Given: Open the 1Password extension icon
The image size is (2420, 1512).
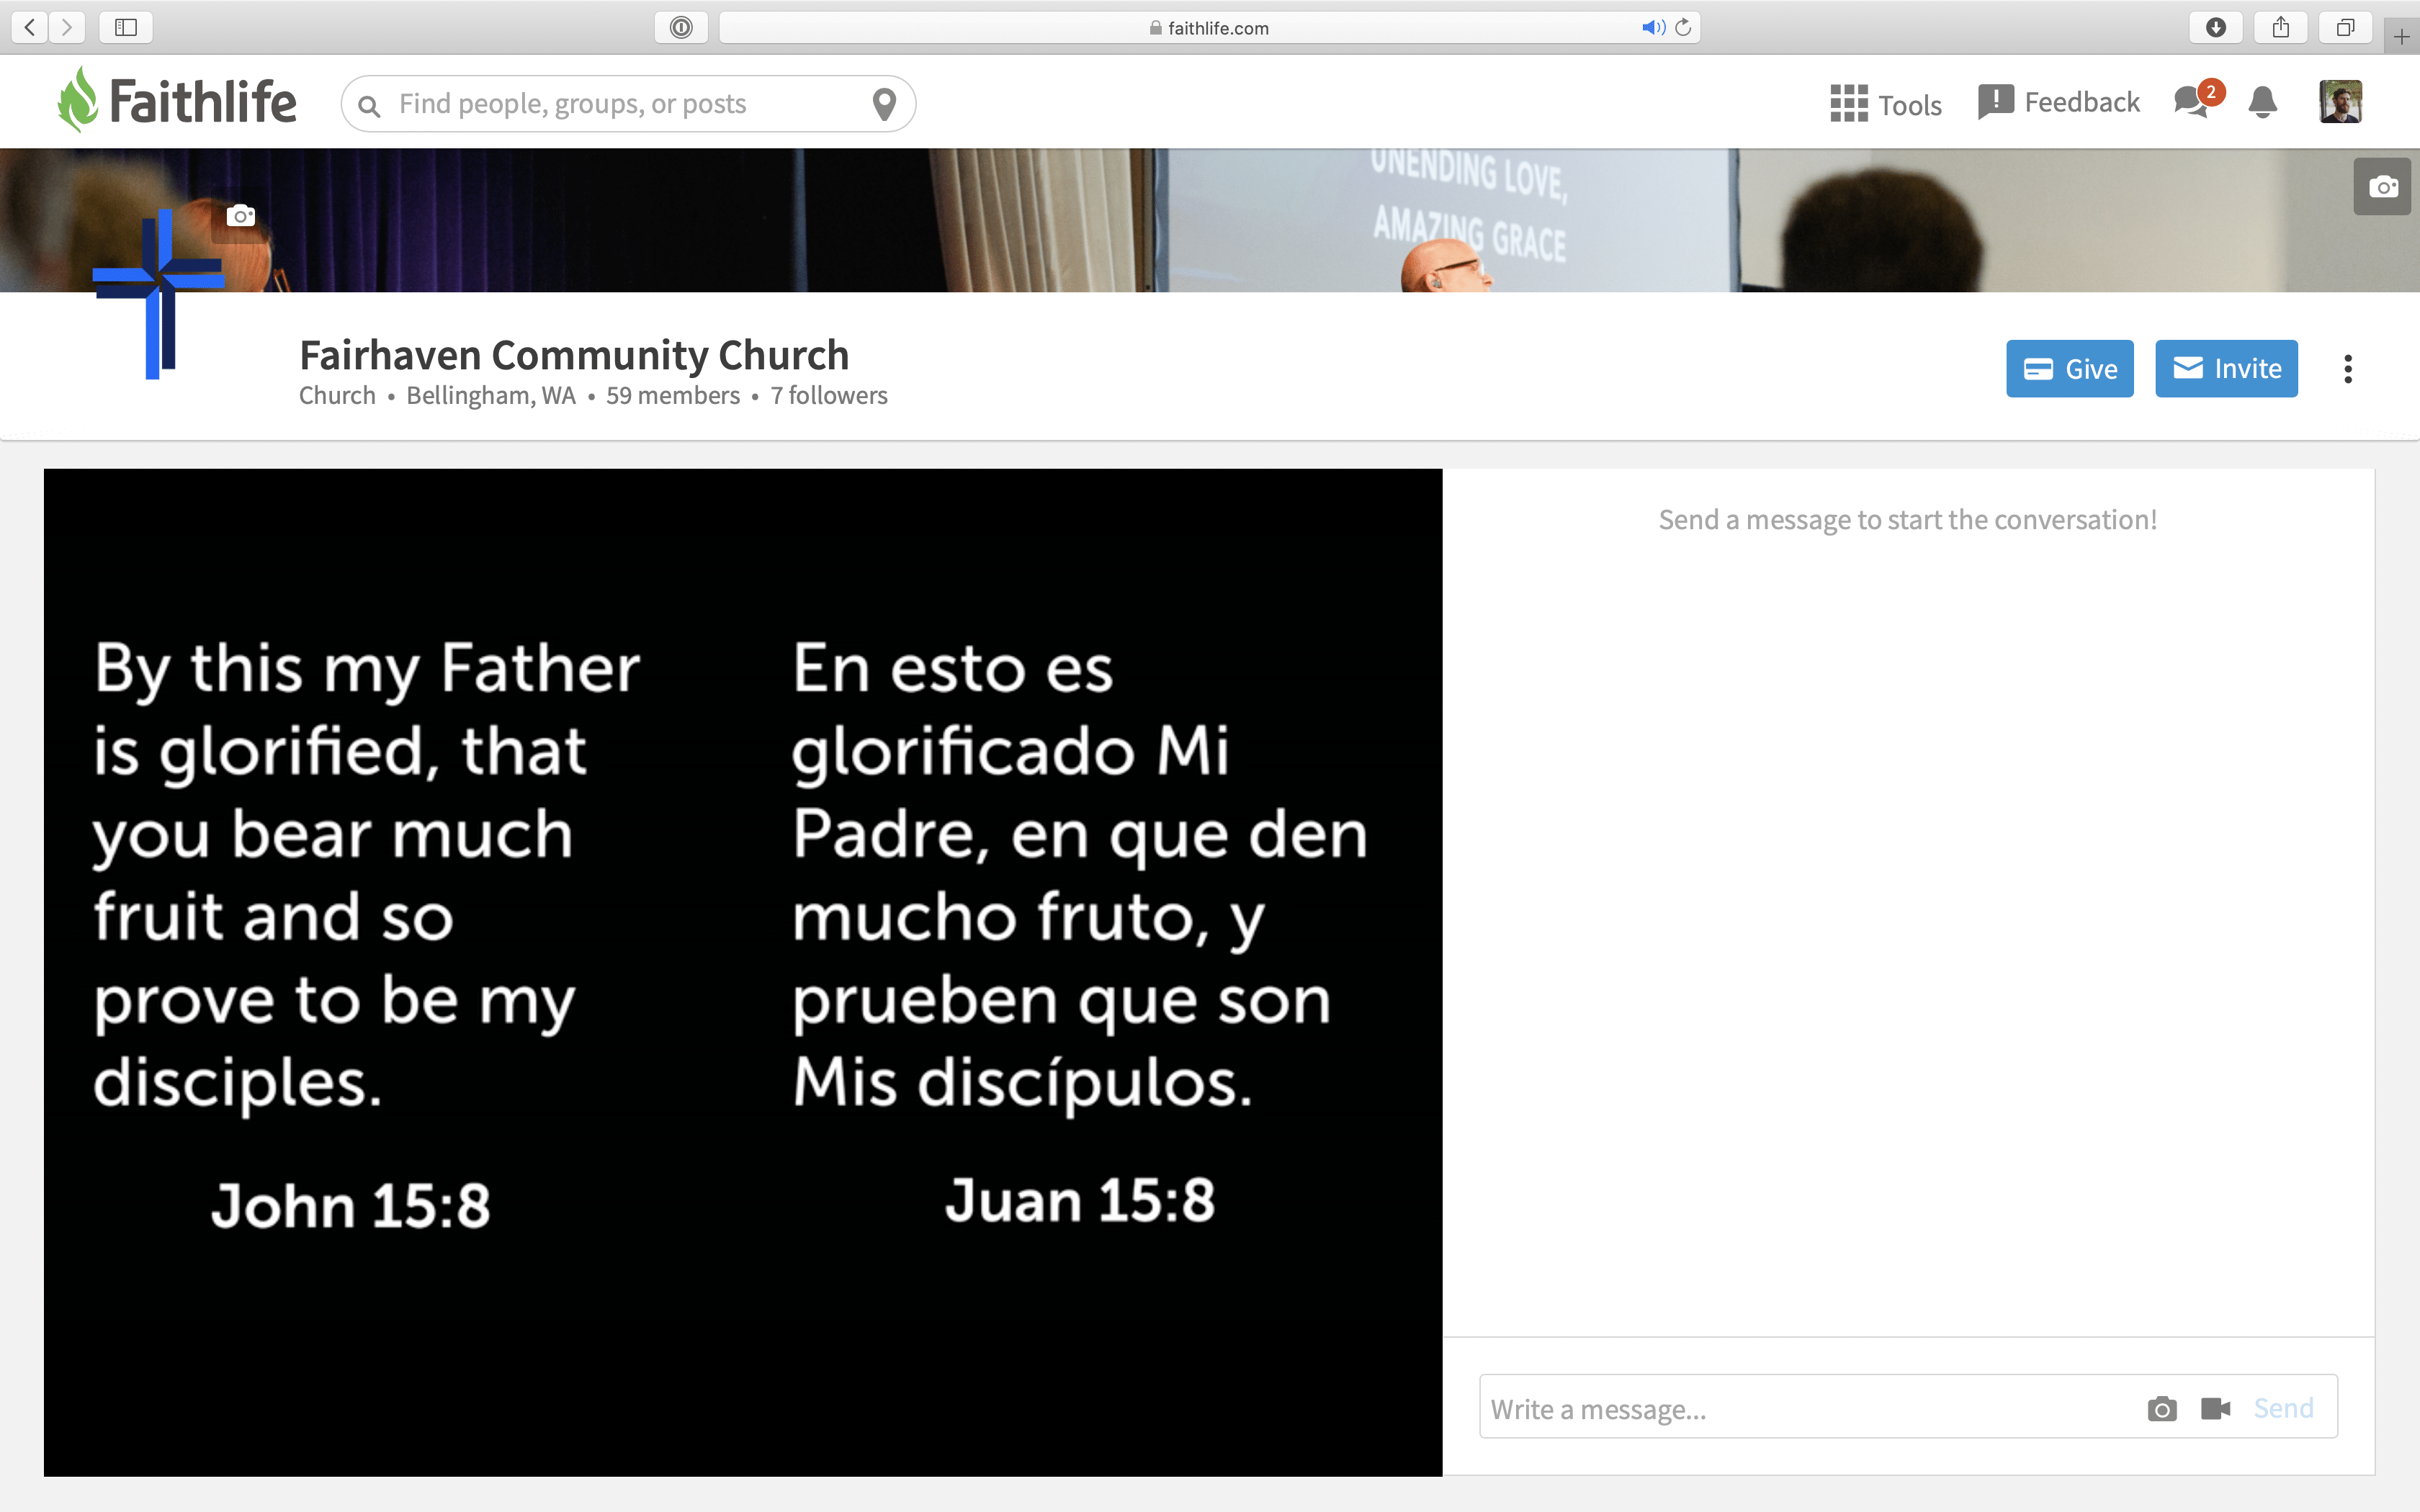Looking at the screenshot, I should tap(681, 27).
